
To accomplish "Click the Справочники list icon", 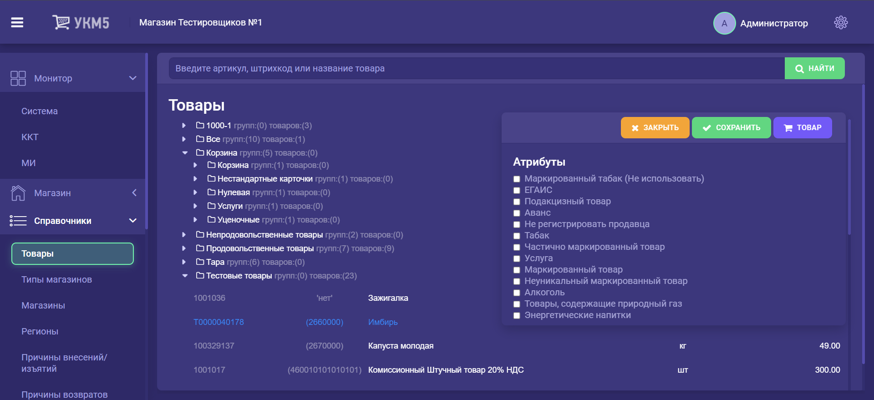I will (x=18, y=221).
